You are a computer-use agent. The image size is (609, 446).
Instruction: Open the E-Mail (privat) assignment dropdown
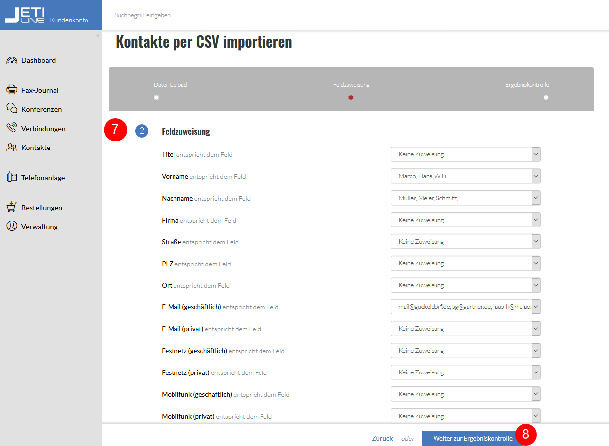coord(465,329)
